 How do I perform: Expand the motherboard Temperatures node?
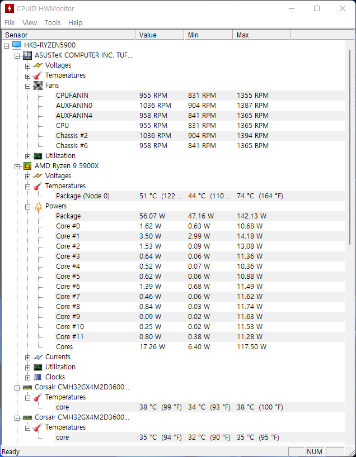point(27,76)
